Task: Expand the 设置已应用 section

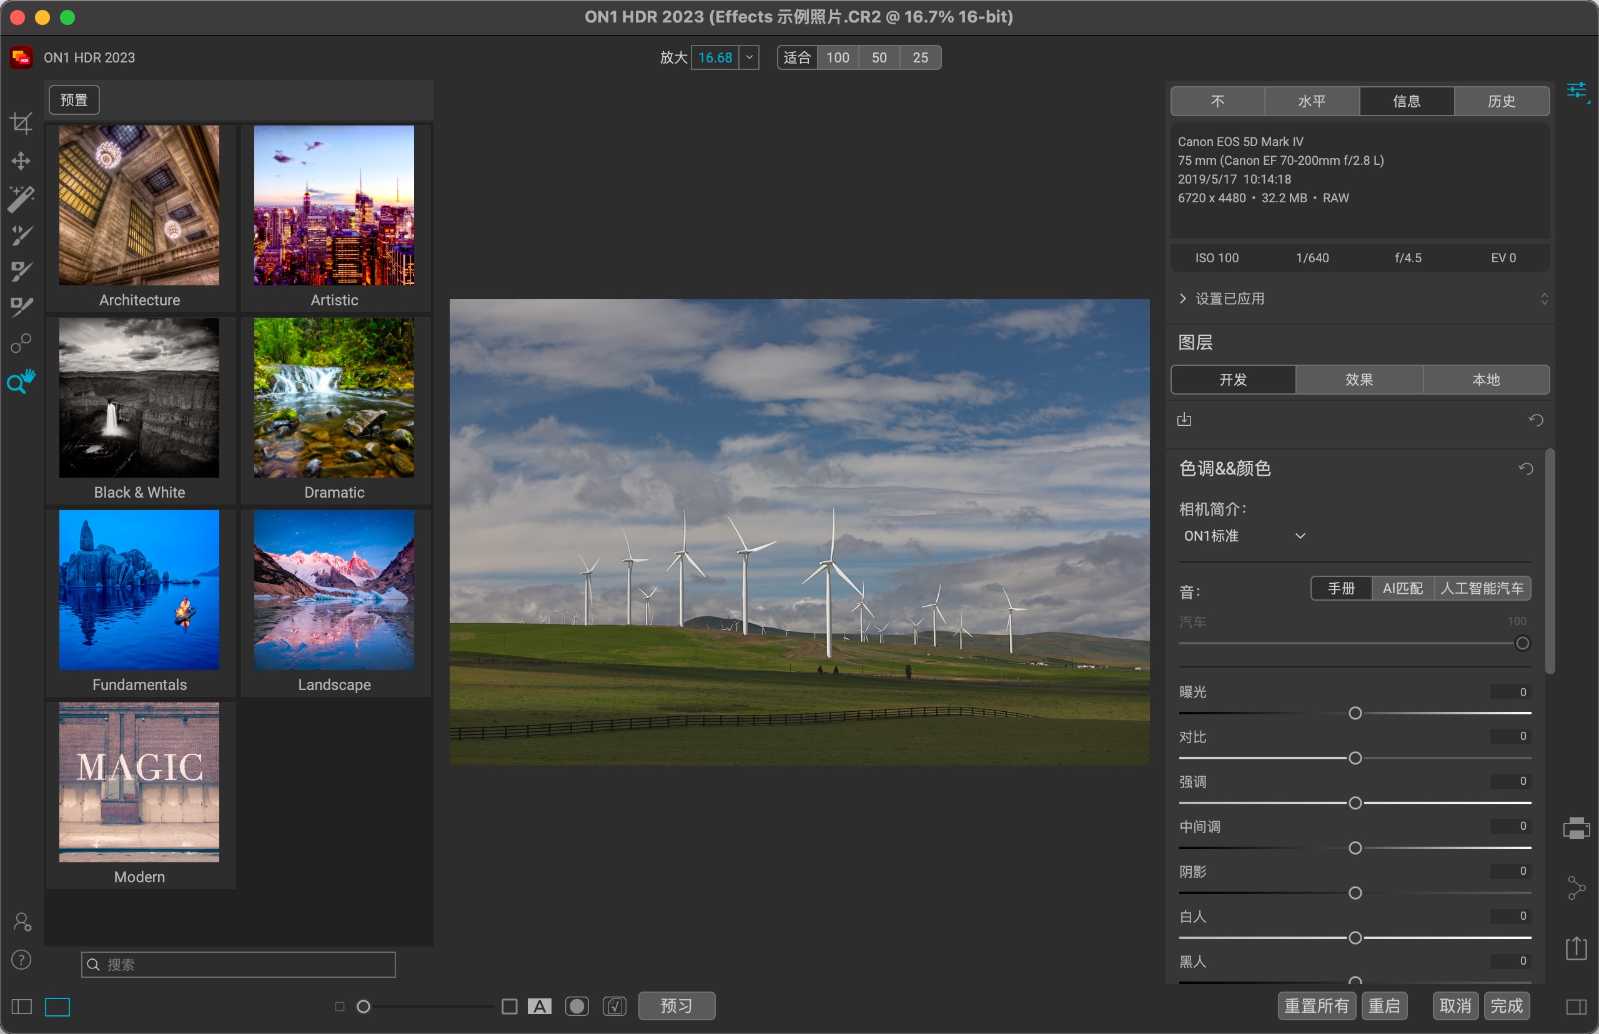Action: (1182, 299)
